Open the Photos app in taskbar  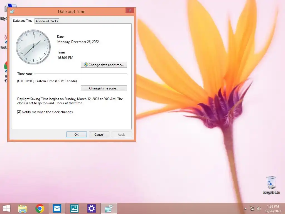click(74, 208)
